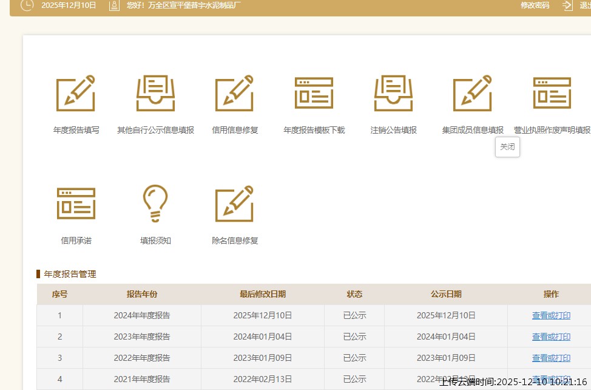Select the 其他自行公示信息填报 icon

[x=155, y=94]
